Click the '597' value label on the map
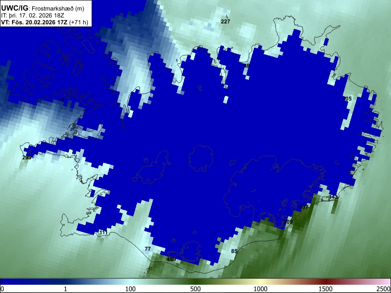The width and height of the screenshot is (391, 293). coord(304,207)
